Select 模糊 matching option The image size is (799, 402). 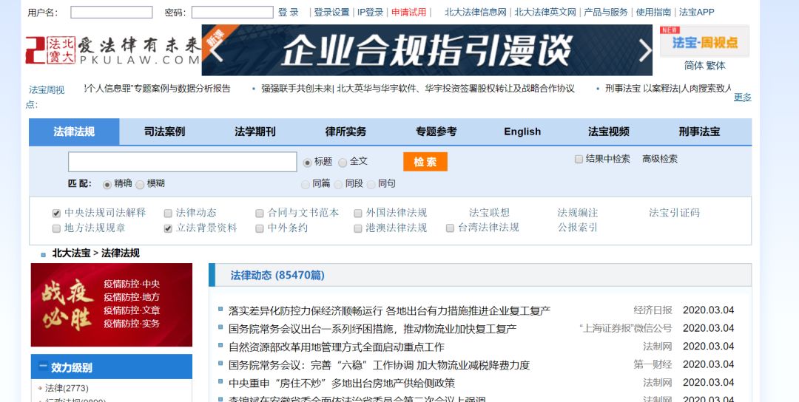(x=140, y=184)
